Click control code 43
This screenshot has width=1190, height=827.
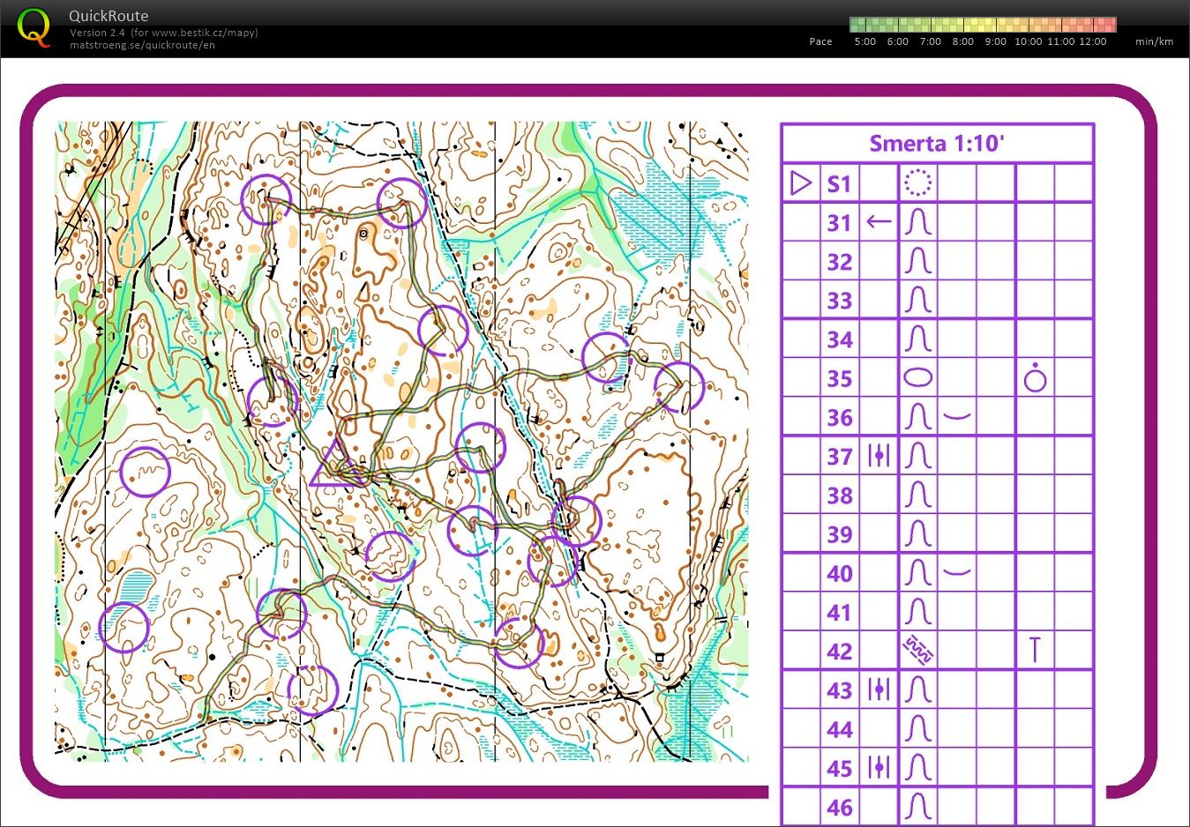click(x=840, y=689)
